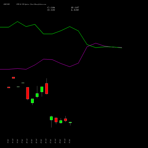Click the chart source website text in header
This screenshot has height=148, width=148.
(40, 4)
